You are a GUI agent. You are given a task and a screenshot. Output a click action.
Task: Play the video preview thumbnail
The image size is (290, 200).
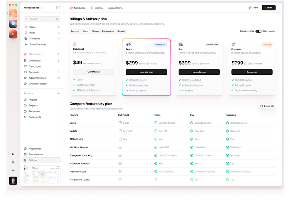[x=42, y=174]
